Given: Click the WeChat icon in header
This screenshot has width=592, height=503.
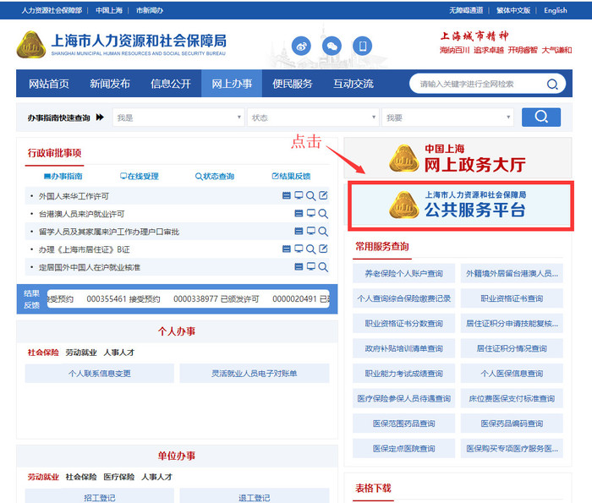Looking at the screenshot, I should click(332, 46).
